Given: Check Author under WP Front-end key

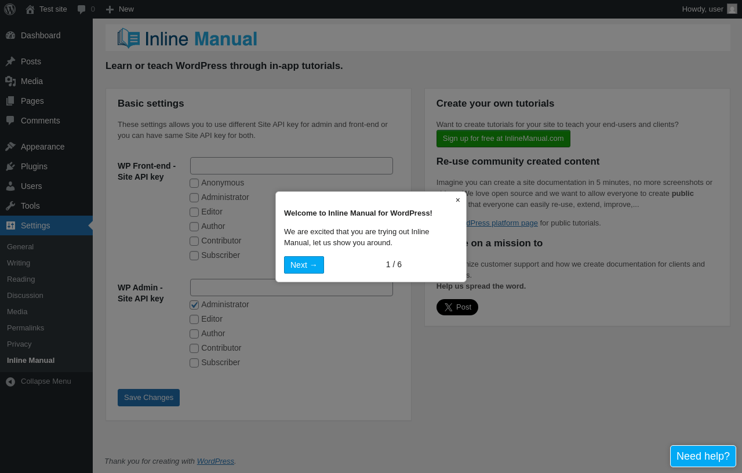Looking at the screenshot, I should coord(194,227).
